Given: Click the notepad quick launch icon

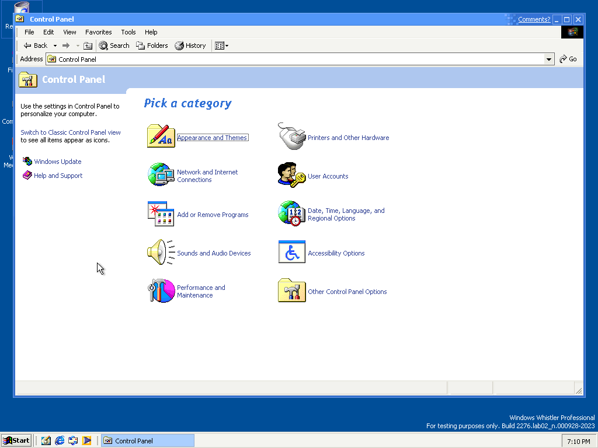Looking at the screenshot, I should coord(46,440).
